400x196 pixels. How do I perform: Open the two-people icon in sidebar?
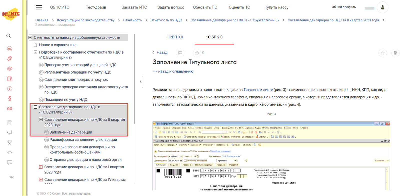[x=9, y=109]
